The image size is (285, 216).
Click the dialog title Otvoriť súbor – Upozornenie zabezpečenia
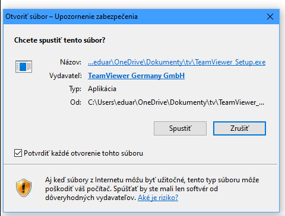click(71, 17)
